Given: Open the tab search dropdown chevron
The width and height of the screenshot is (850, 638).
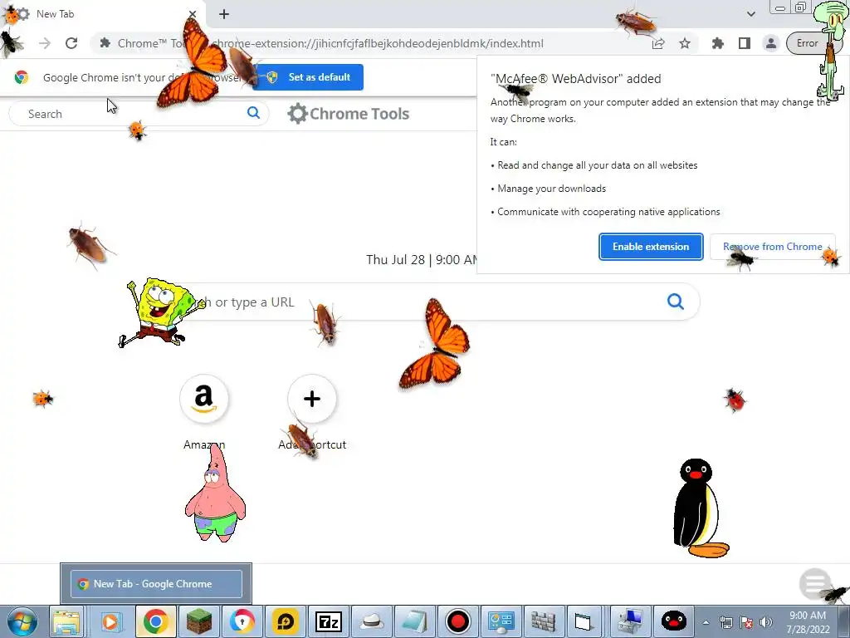Looking at the screenshot, I should click(750, 14).
